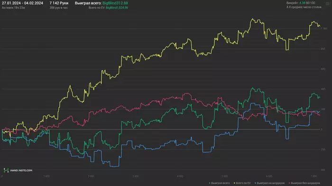Toggle the Выиграл на шоудауне line
The image size is (332, 186).
tap(271, 183)
